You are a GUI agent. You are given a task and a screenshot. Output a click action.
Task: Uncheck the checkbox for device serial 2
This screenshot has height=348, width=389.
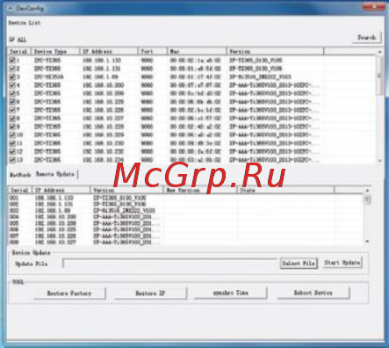click(12, 69)
